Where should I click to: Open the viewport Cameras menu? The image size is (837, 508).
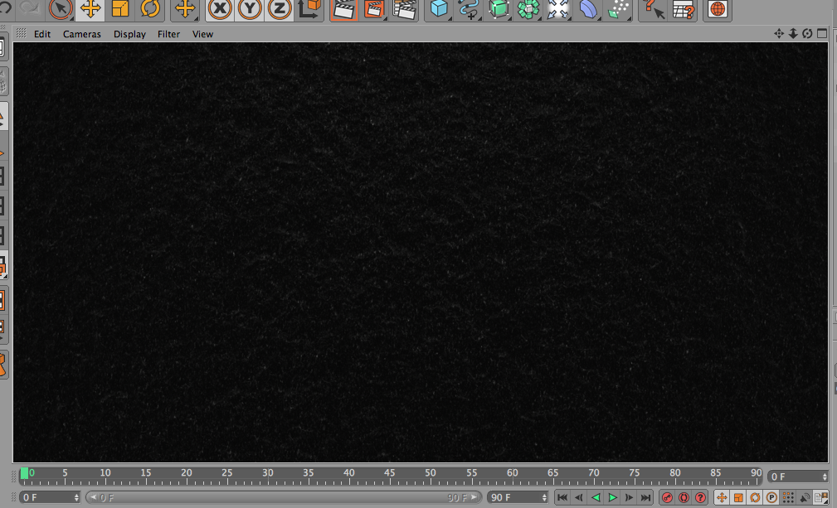pos(81,34)
